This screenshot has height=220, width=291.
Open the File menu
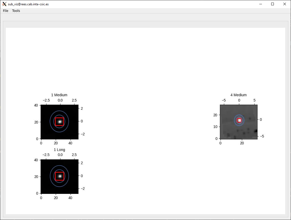click(6, 11)
